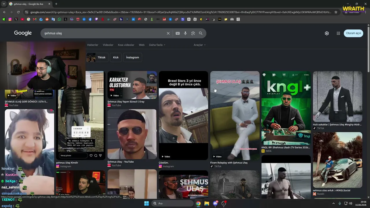Bookmark this page with the star
Viewport: 370px width, 208px height.
tap(336, 12)
